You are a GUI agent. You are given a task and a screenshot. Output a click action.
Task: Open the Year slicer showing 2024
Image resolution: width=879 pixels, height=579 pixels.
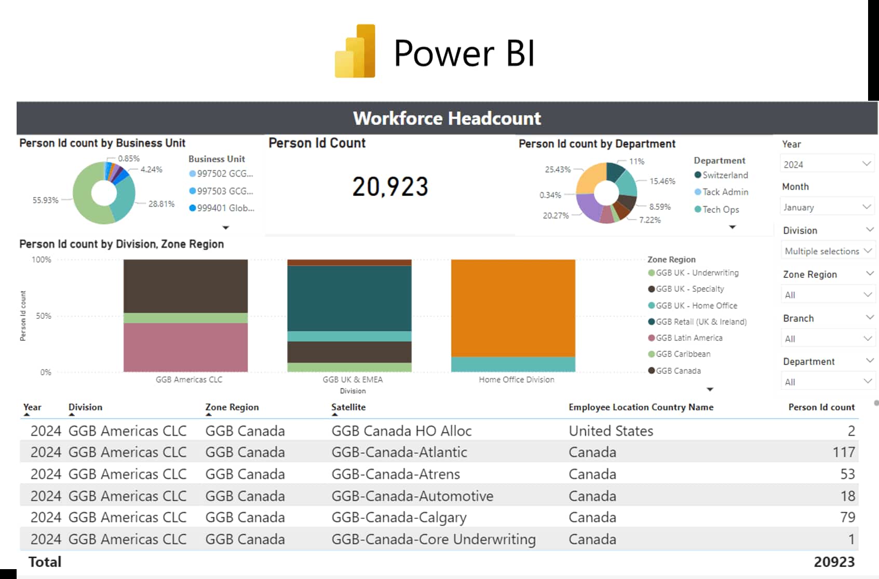tap(827, 163)
